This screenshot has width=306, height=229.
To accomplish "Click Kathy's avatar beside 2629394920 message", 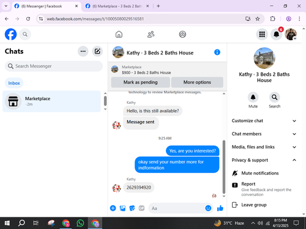I will (x=116, y=188).
